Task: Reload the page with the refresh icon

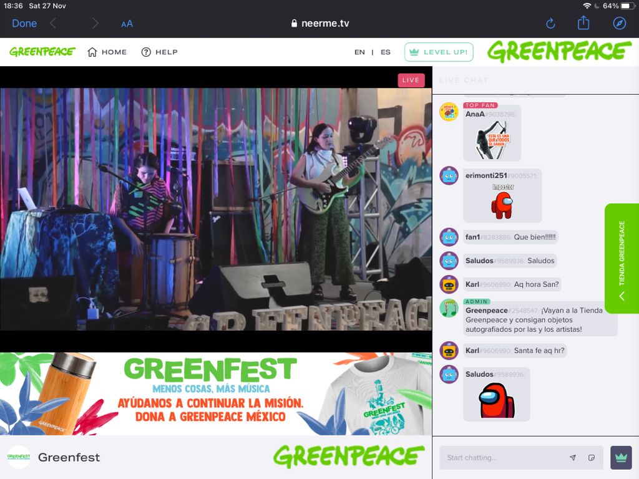Action: click(550, 23)
